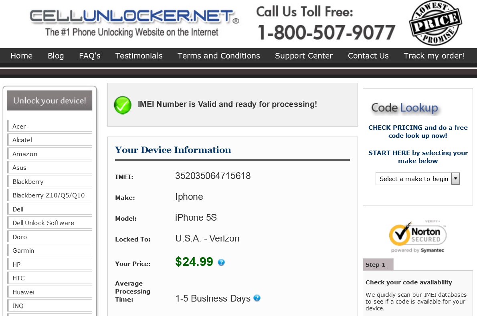View the Testimonials page

[x=139, y=56]
